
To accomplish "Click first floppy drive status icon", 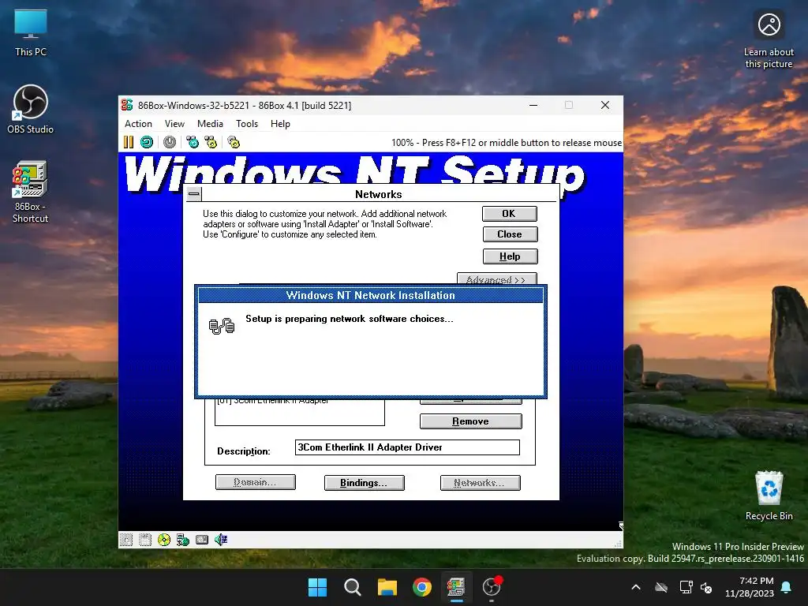I will point(126,540).
